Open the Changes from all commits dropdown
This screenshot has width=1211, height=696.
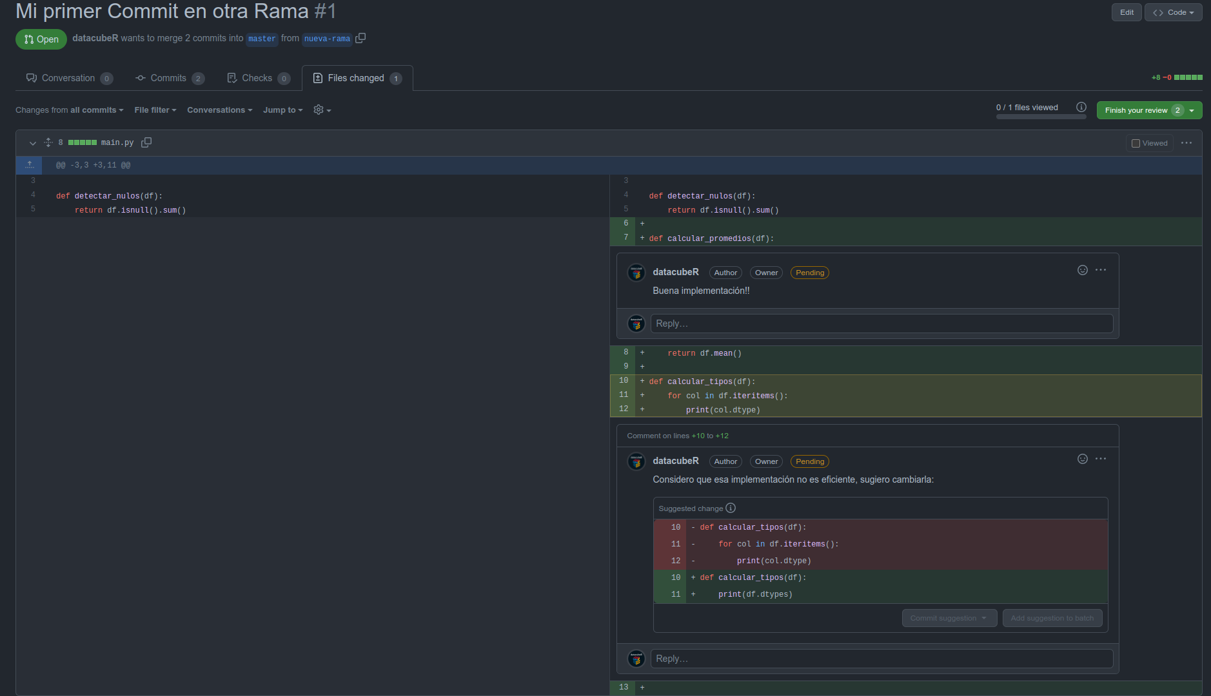click(x=70, y=110)
